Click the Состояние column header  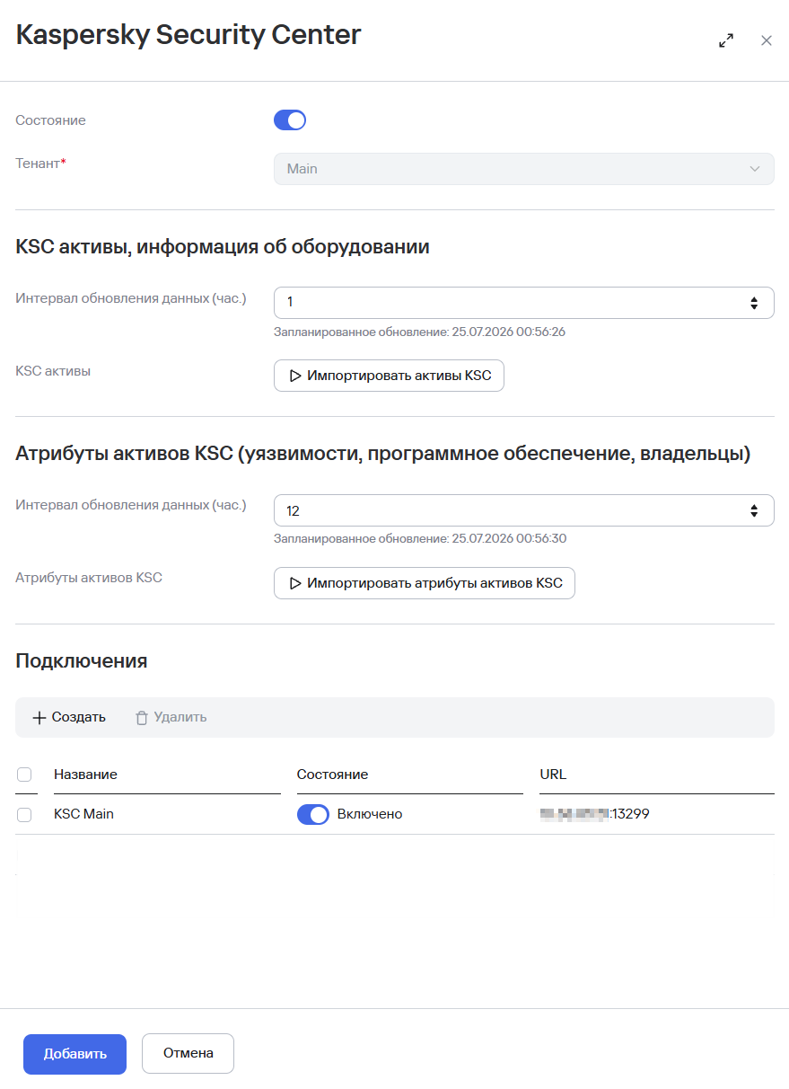coord(332,775)
